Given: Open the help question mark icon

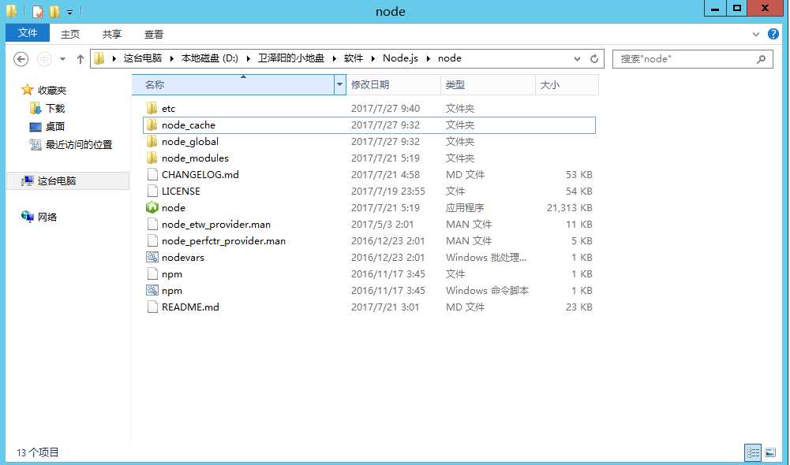Looking at the screenshot, I should [773, 34].
